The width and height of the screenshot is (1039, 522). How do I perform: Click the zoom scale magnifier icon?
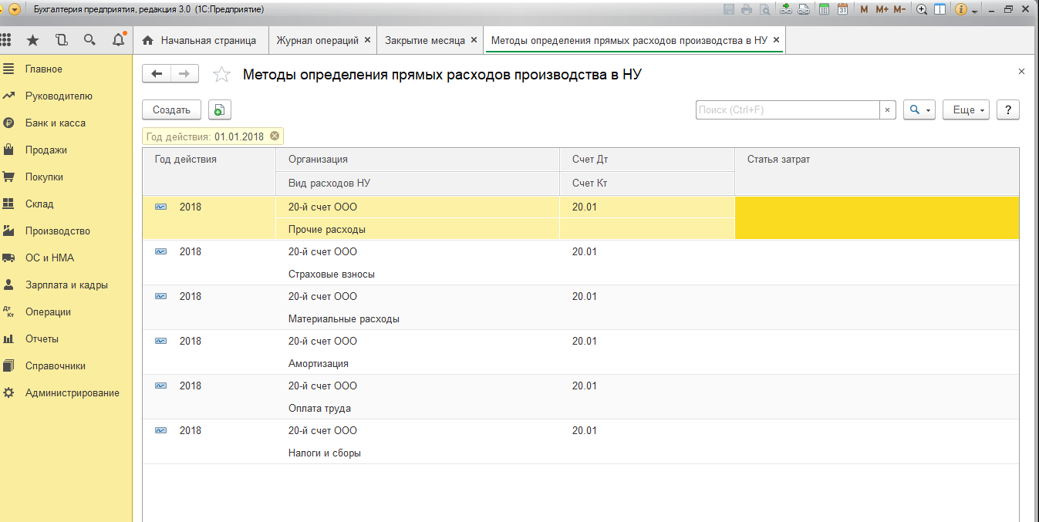click(922, 9)
